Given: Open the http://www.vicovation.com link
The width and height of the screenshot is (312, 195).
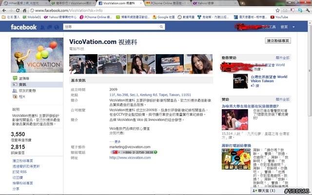Looking at the screenshot, I should [x=130, y=157].
